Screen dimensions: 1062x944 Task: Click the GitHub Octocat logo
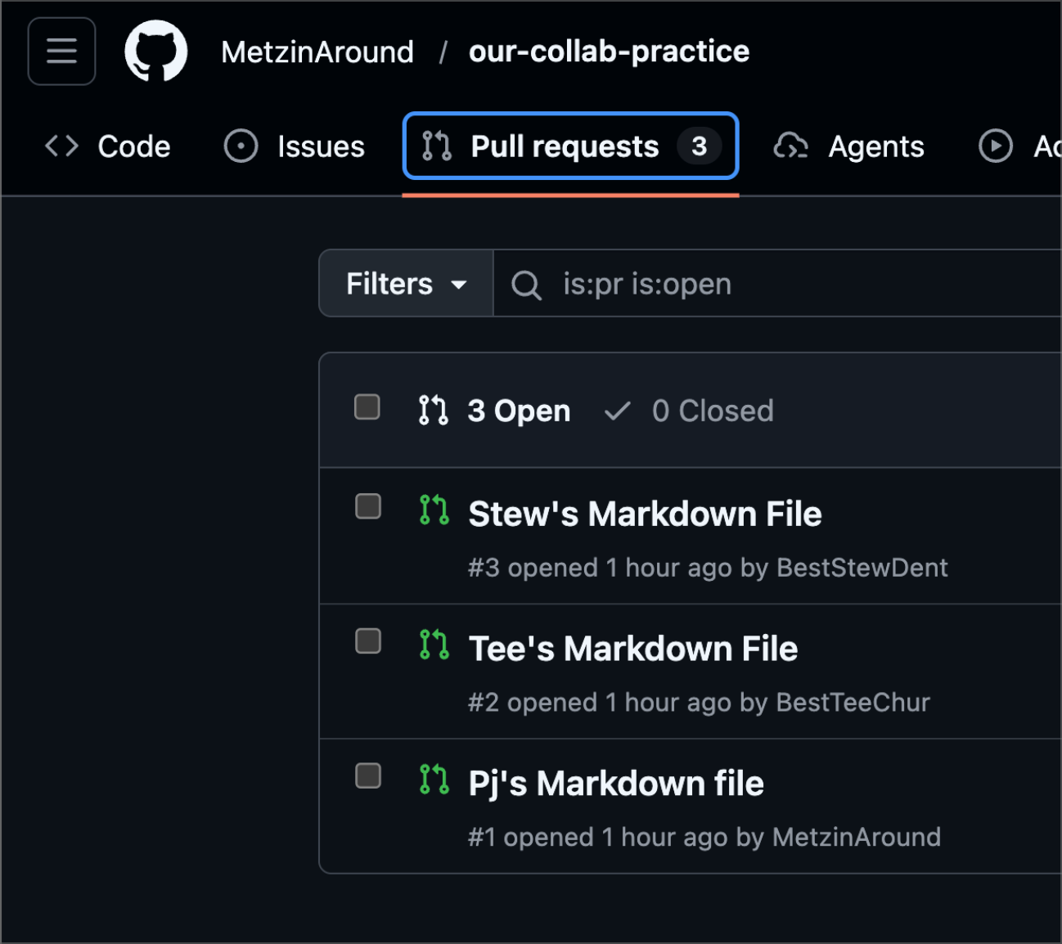(155, 52)
